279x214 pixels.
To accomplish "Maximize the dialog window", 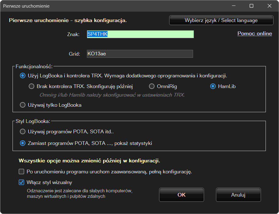I will click(251, 6).
